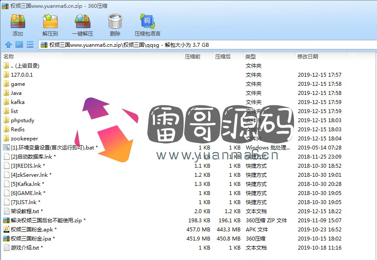Click the folder icon beside Java
The width and height of the screenshot is (377, 260).
coord(6,93)
